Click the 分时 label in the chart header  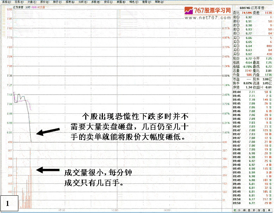[28, 7]
